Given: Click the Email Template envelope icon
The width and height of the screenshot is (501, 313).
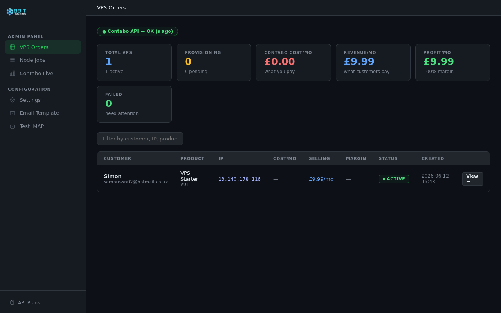Looking at the screenshot, I should pyautogui.click(x=13, y=113).
